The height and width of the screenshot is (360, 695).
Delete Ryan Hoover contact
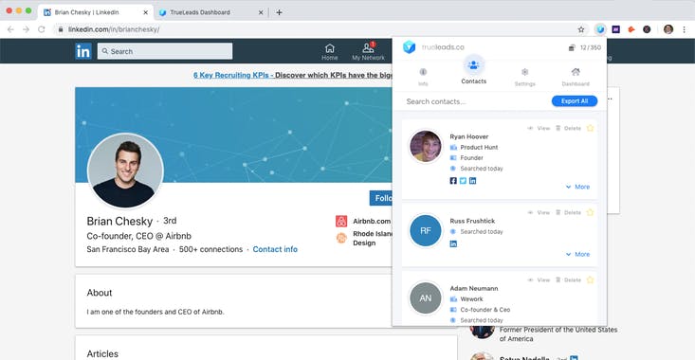click(568, 129)
